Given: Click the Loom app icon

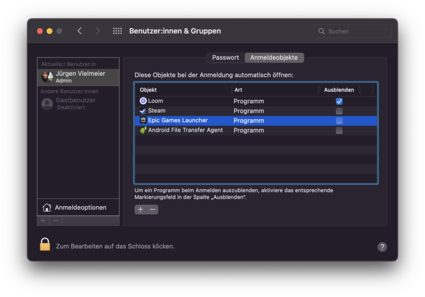Looking at the screenshot, I should click(143, 101).
